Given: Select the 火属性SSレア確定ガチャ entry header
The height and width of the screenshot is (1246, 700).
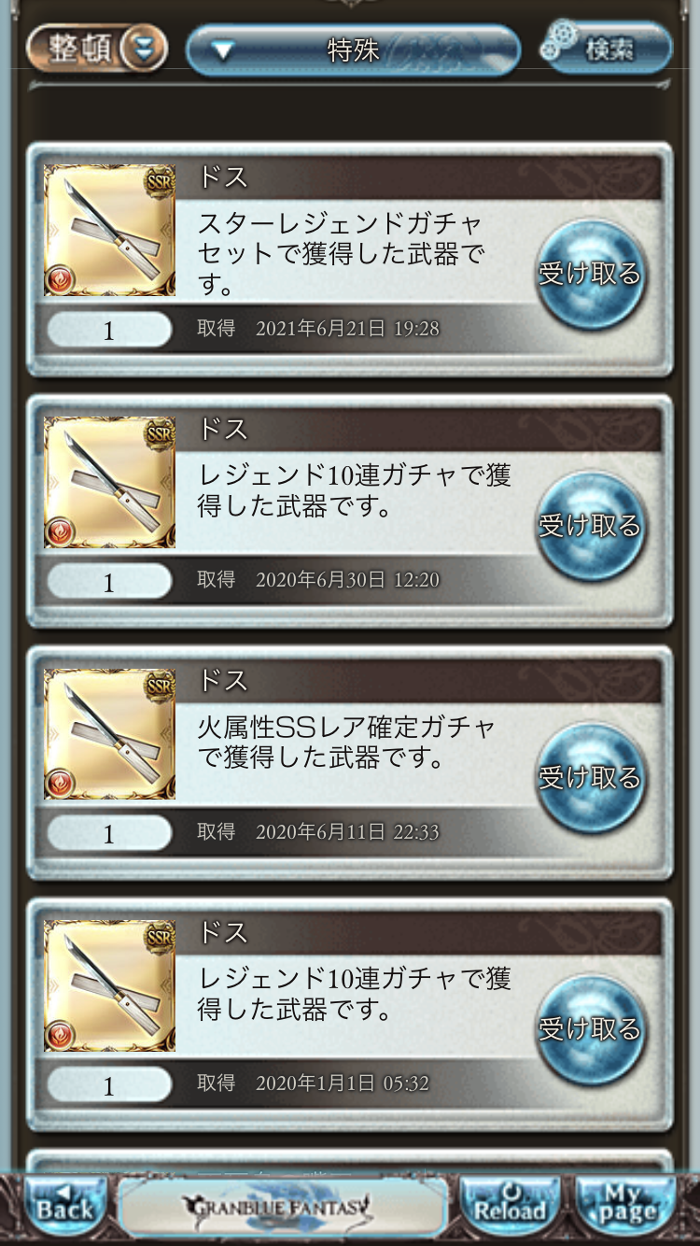Looking at the screenshot, I should pyautogui.click(x=427, y=680).
